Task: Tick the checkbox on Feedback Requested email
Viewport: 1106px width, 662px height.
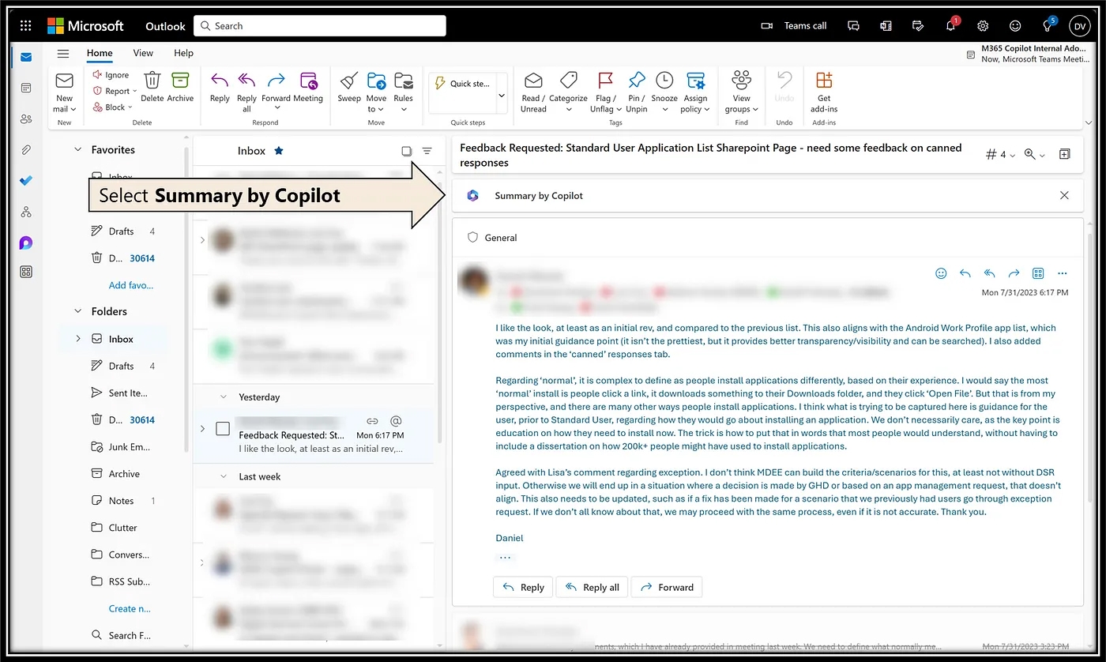Action: click(x=223, y=429)
